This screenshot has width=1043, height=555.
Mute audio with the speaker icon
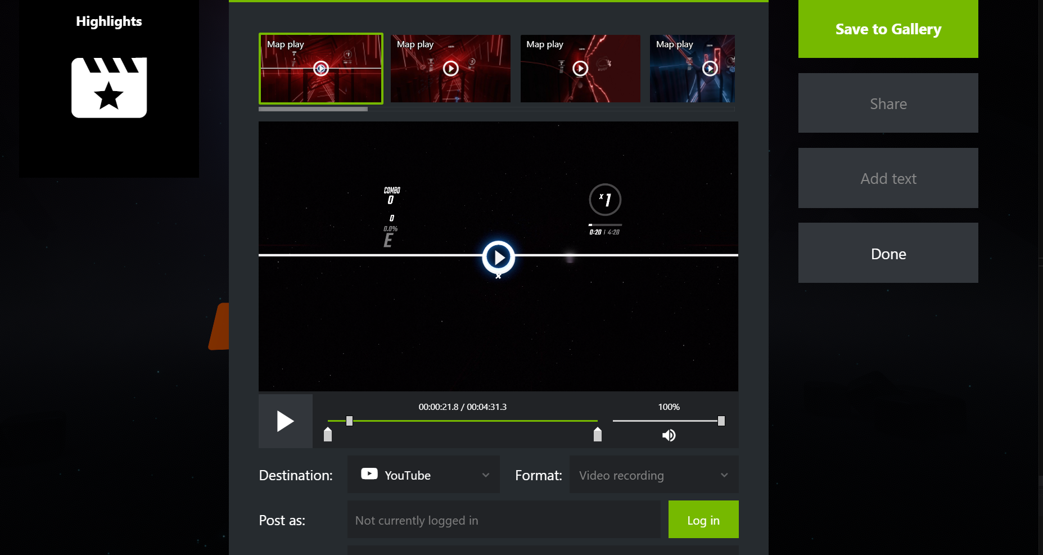tap(669, 435)
